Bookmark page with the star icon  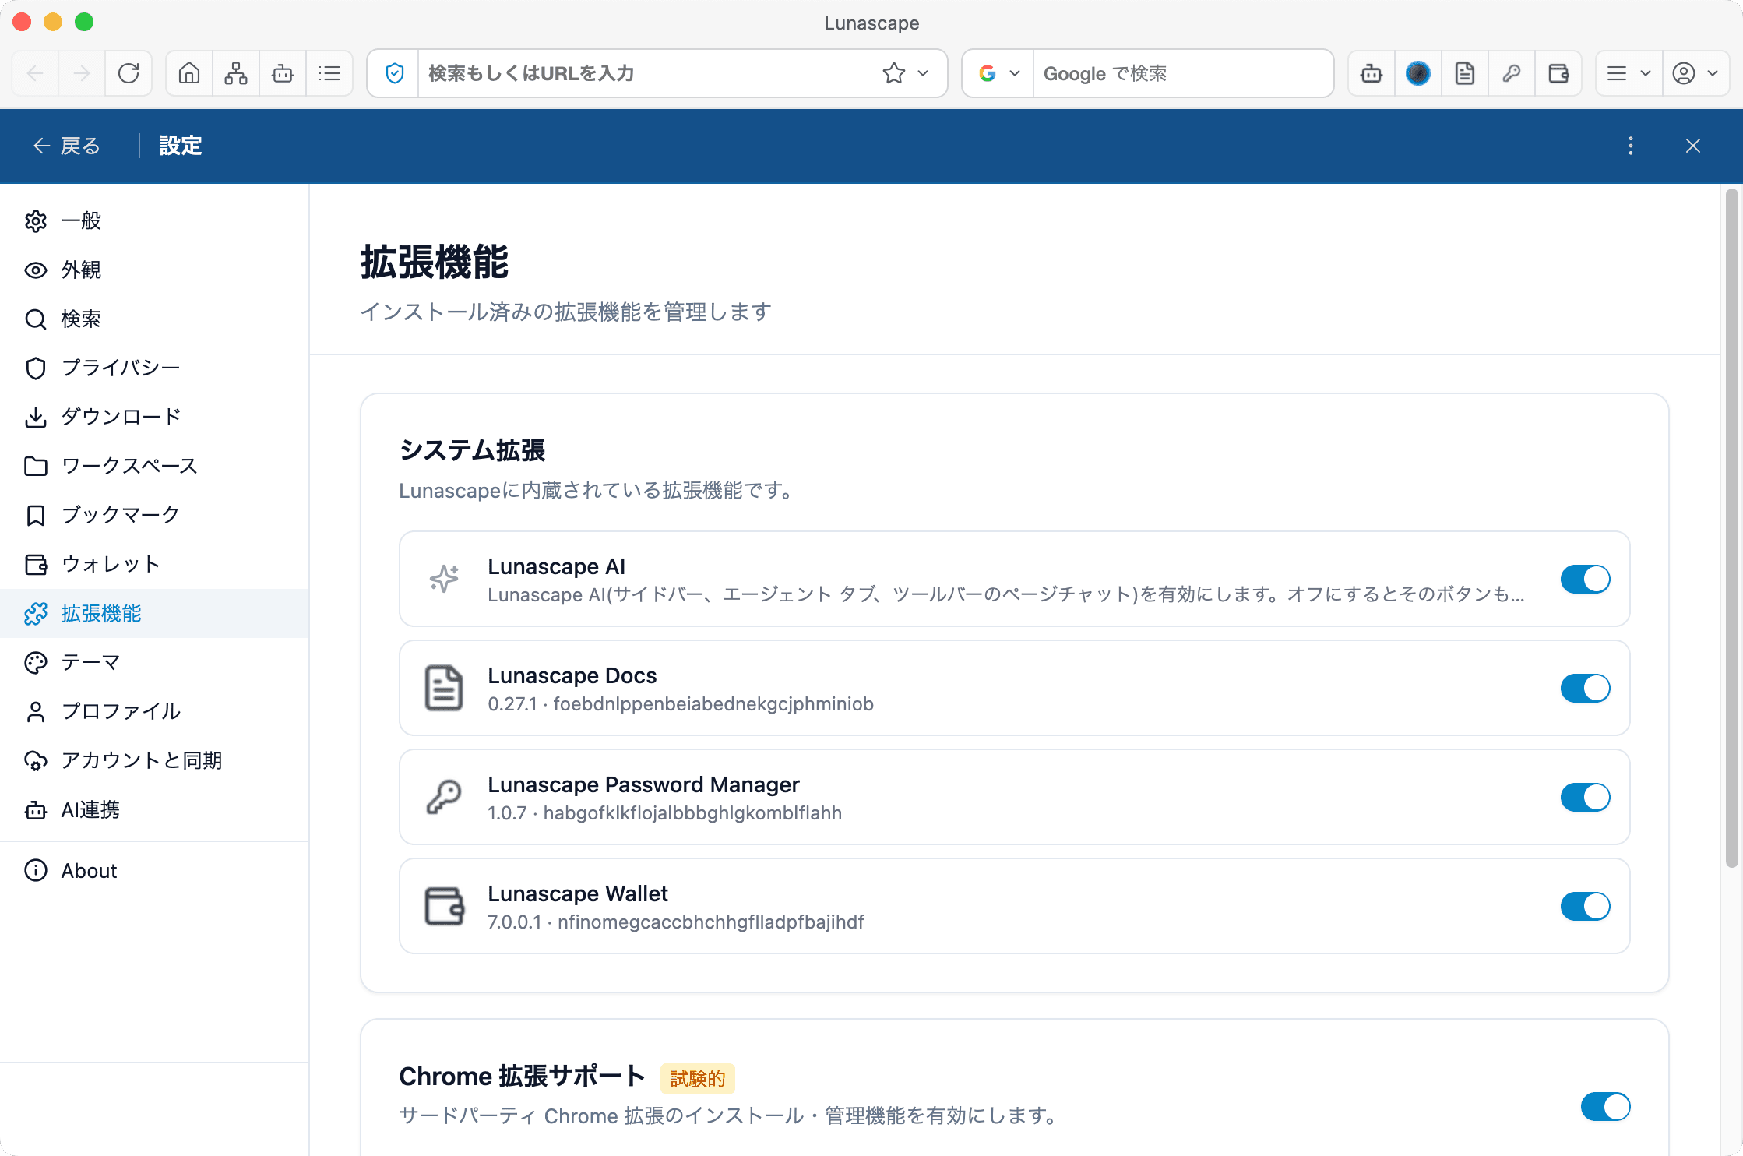[x=894, y=73]
